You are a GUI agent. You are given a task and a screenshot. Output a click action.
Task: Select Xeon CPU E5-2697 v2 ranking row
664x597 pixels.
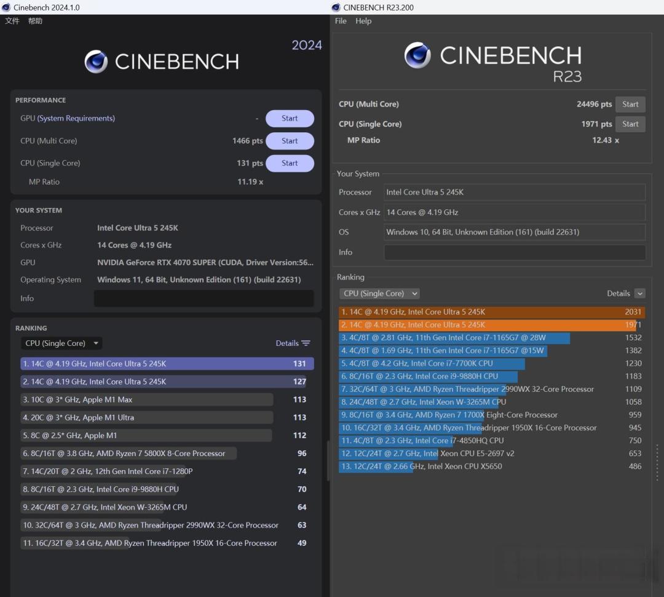pyautogui.click(x=492, y=453)
